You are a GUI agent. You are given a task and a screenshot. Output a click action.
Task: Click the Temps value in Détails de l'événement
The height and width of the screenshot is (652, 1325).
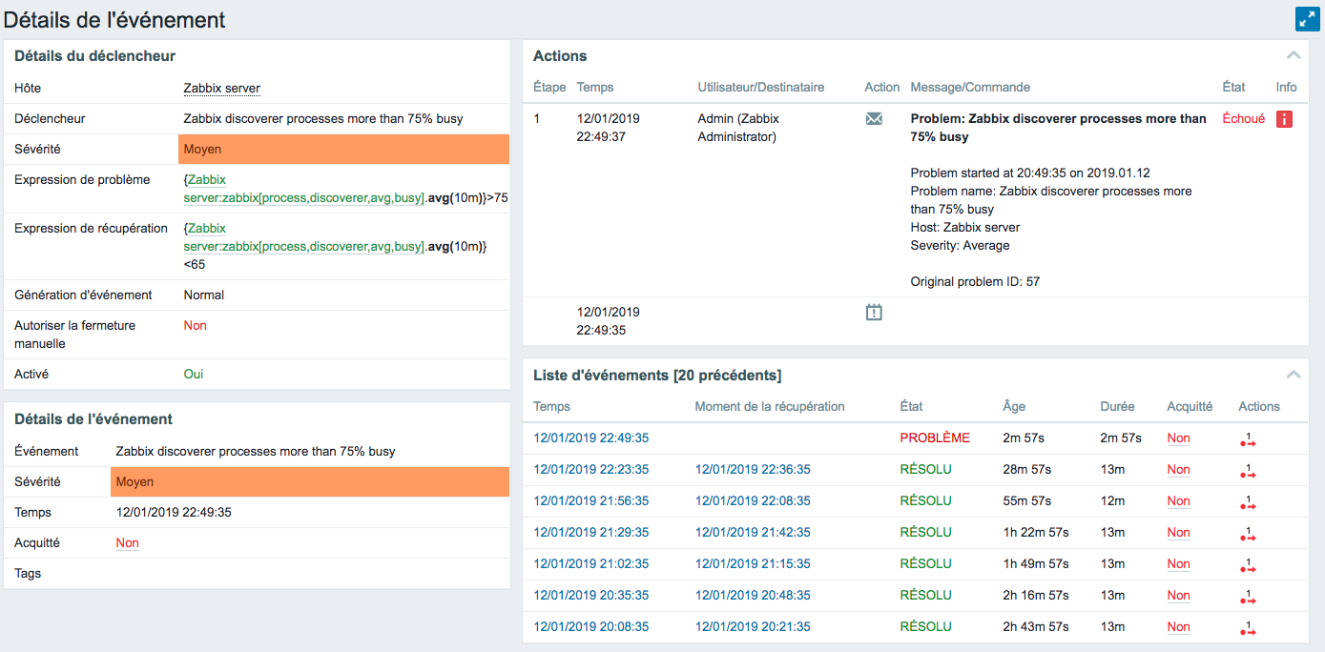coord(174,513)
